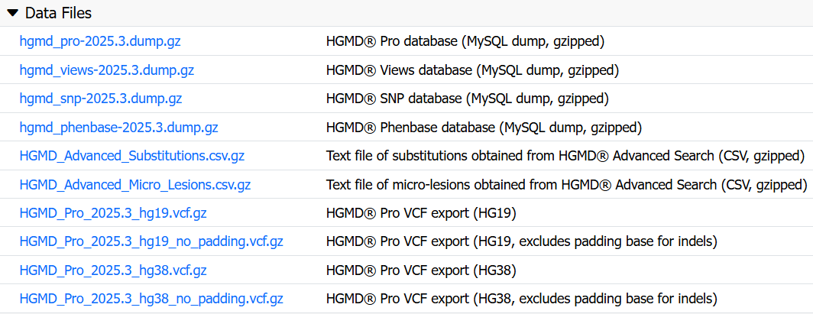The height and width of the screenshot is (314, 813).
Task: Get the hgmd_phenbase-2025.3.dump.gz file
Action: [x=118, y=127]
